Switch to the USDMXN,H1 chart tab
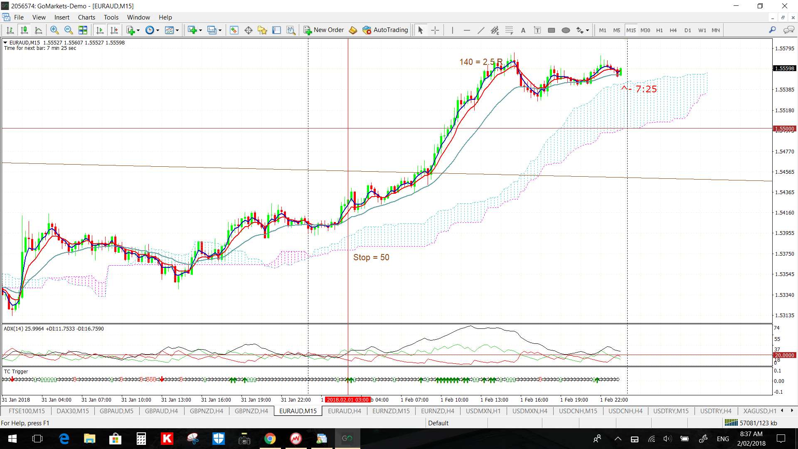The image size is (798, 449). pyautogui.click(x=483, y=411)
